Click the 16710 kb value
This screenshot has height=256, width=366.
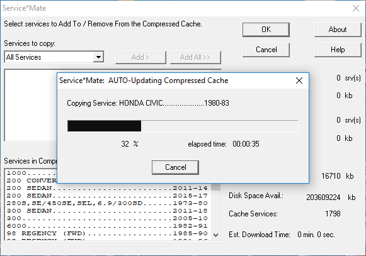pos(331,175)
